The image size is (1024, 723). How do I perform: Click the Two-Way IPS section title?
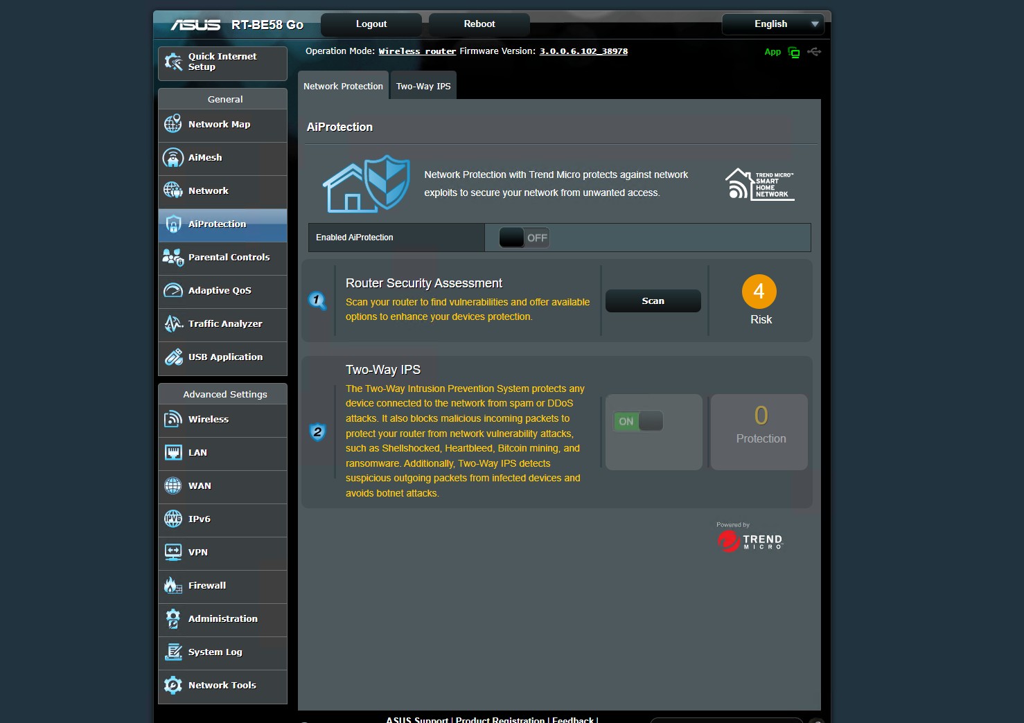(383, 370)
